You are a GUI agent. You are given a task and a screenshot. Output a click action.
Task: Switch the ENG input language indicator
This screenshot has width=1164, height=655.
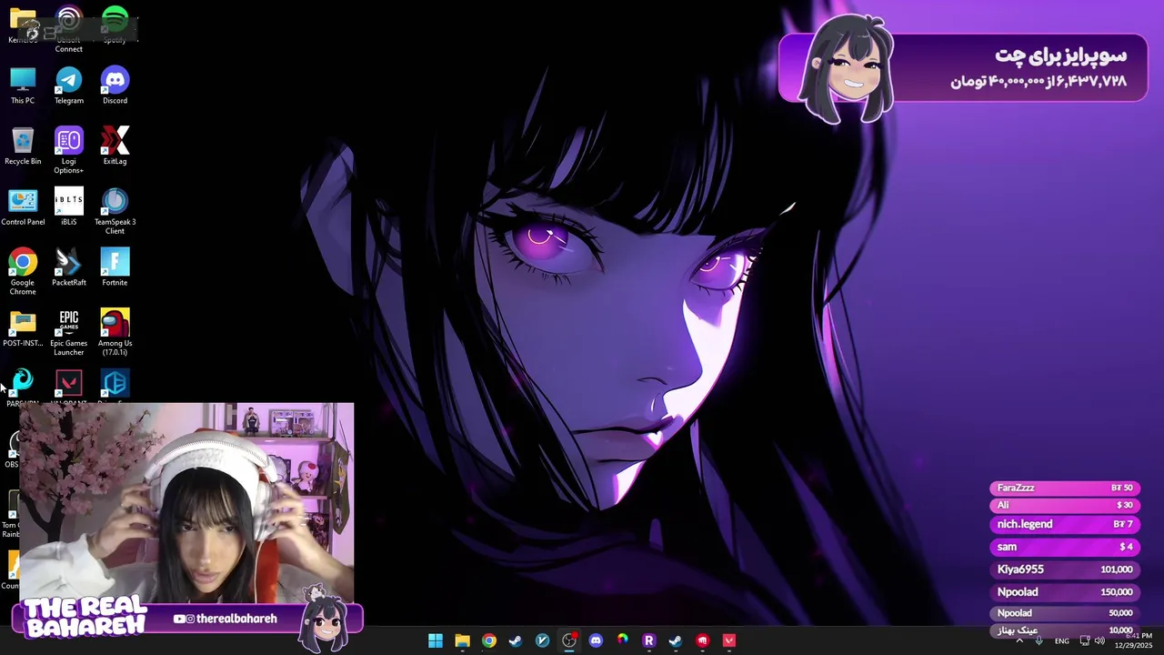(1062, 641)
